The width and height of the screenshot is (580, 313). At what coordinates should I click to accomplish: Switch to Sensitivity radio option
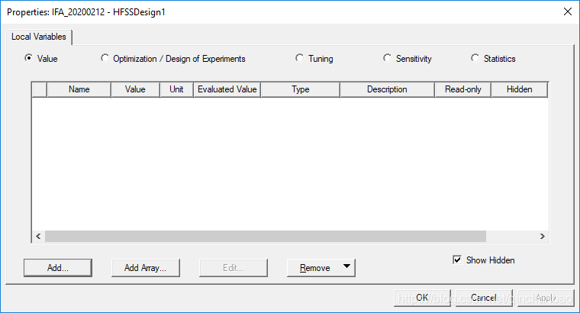388,59
